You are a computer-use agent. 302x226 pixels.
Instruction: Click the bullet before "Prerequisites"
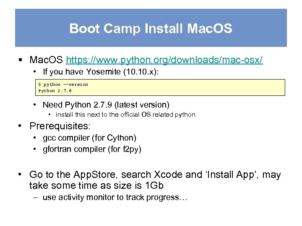20,126
